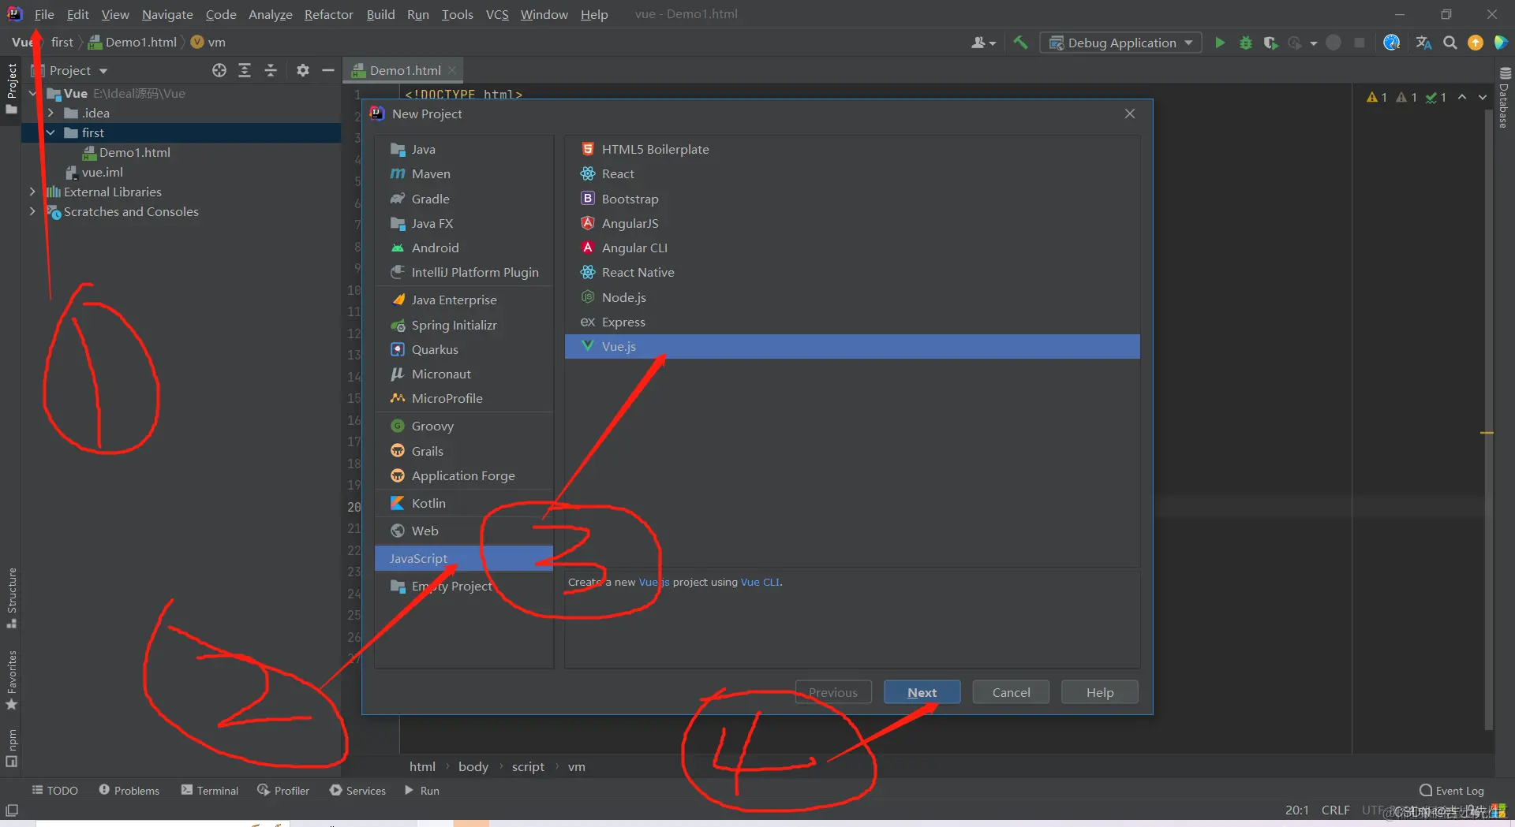Select the Node.js template
This screenshot has width=1515, height=827.
852,297
